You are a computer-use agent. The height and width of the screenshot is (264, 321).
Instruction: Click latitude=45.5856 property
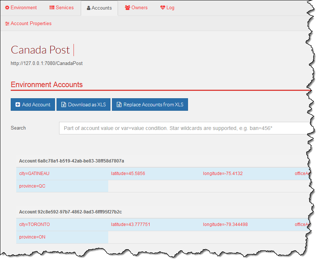(x=128, y=174)
